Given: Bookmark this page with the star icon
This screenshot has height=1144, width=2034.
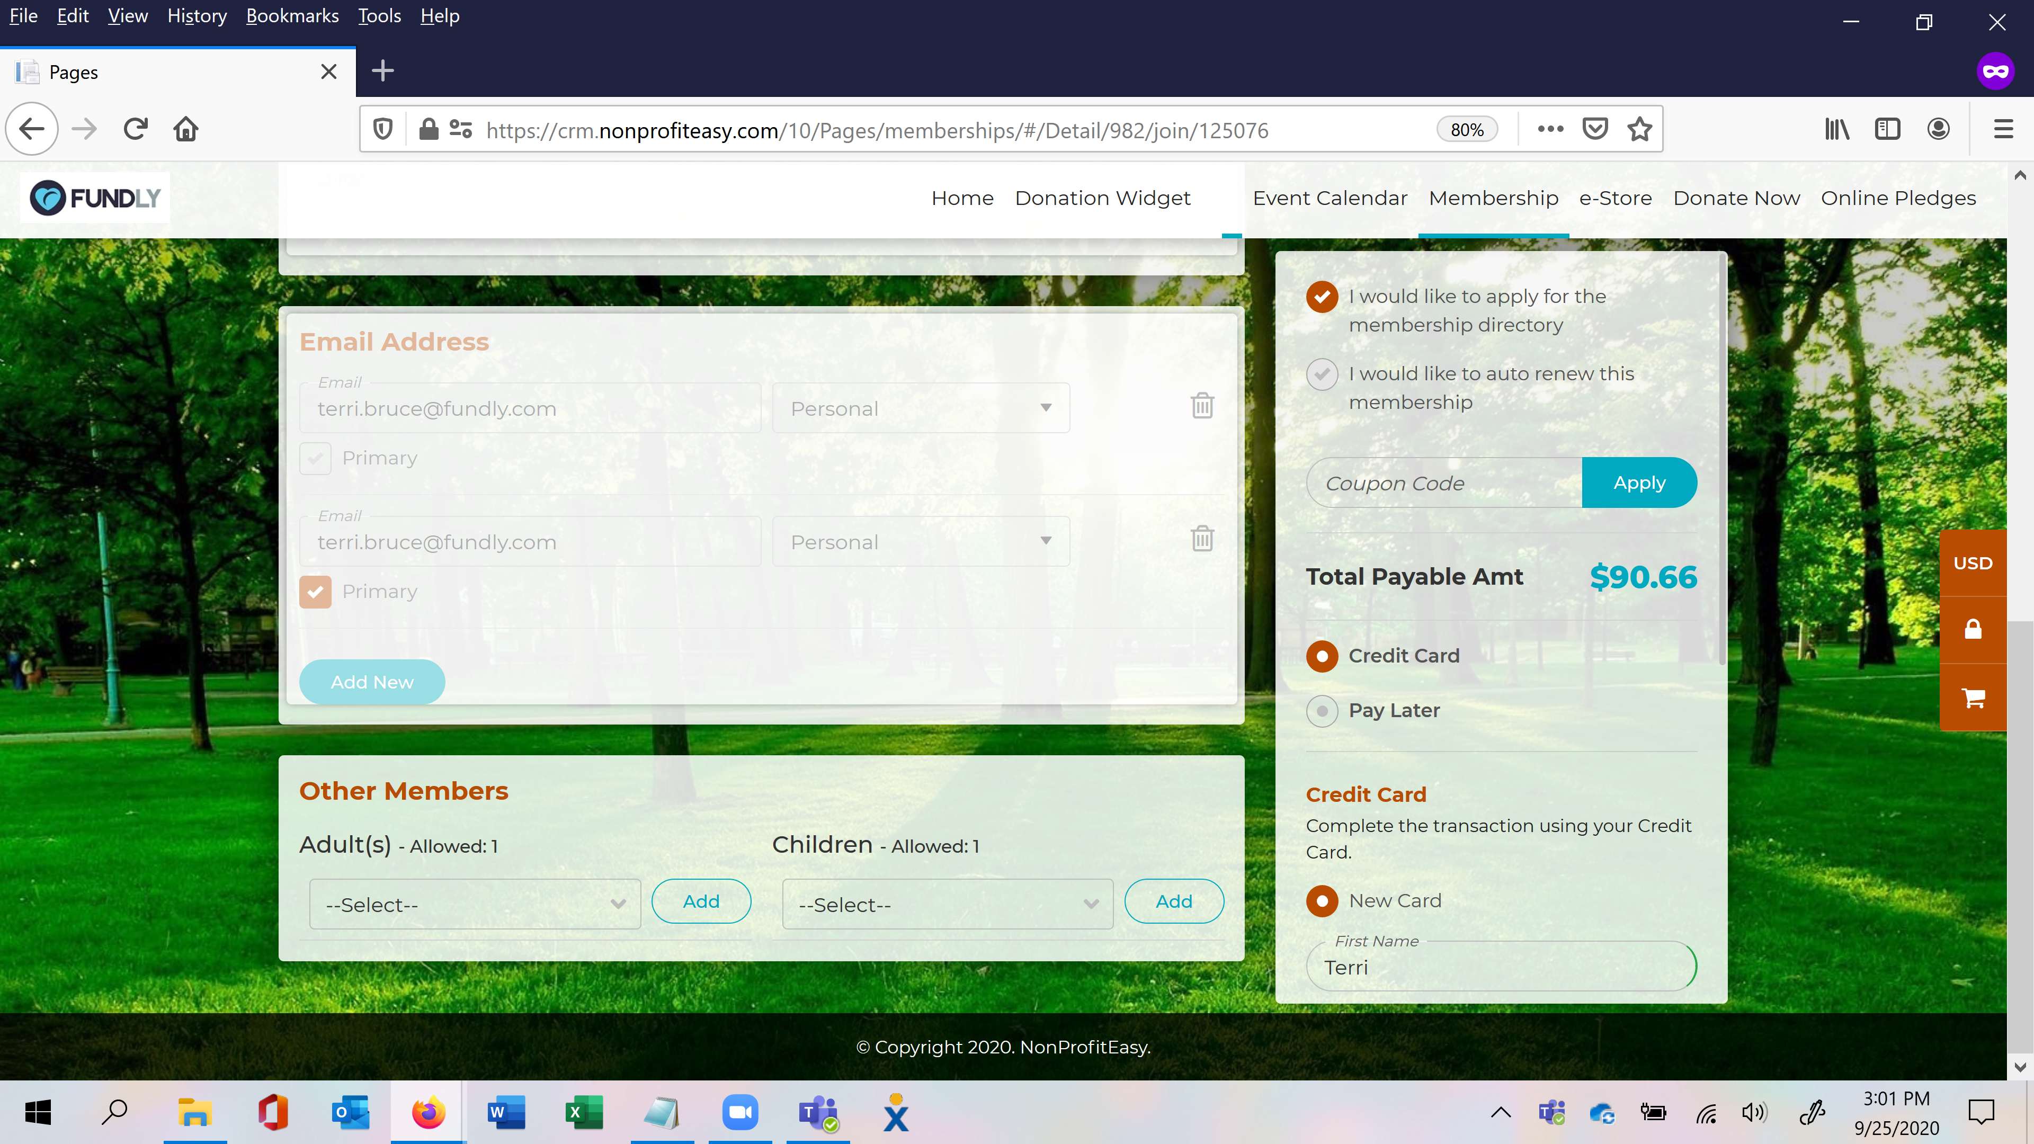Looking at the screenshot, I should [x=1640, y=129].
